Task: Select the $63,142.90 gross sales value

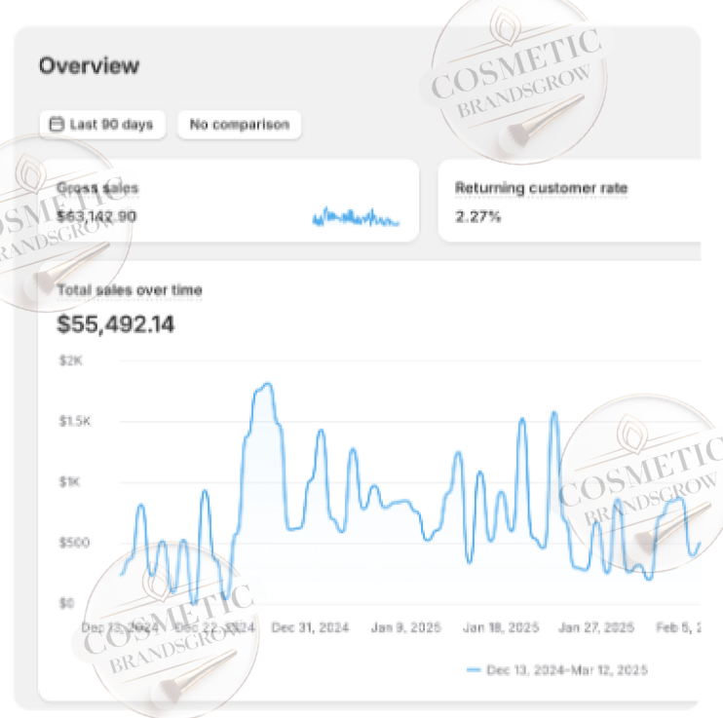Action: tap(96, 216)
